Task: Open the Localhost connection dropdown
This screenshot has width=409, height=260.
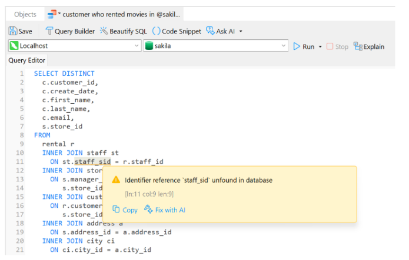Action: pos(75,46)
